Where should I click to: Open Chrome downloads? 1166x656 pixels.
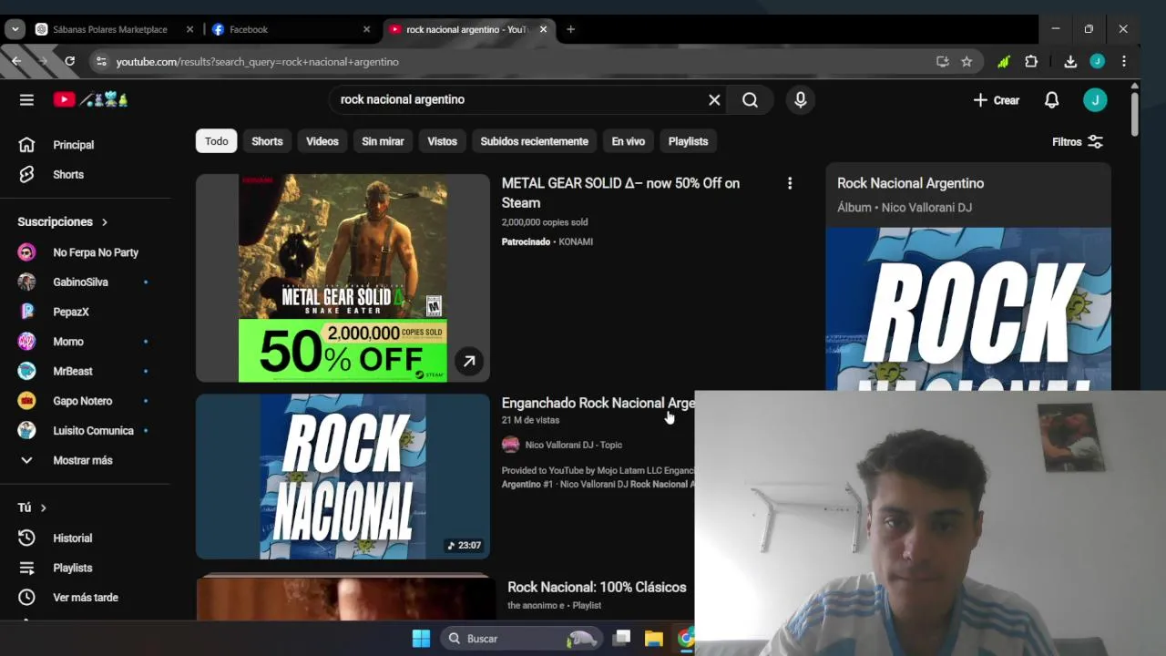coord(1070,61)
